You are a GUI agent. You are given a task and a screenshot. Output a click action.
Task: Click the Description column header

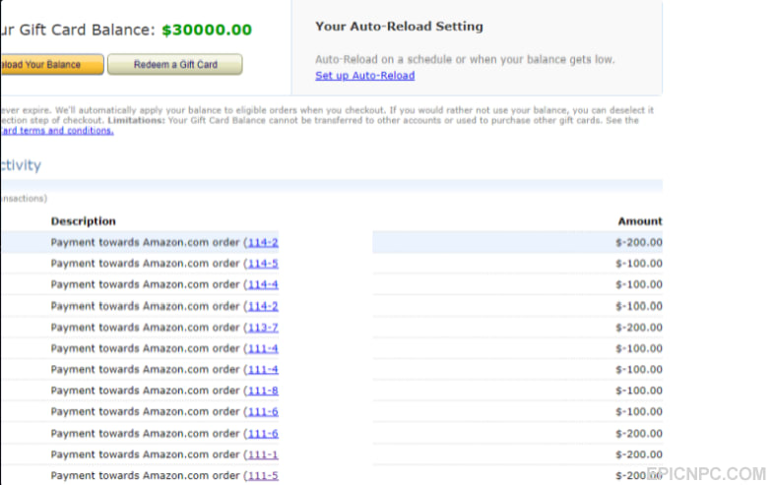(x=83, y=221)
